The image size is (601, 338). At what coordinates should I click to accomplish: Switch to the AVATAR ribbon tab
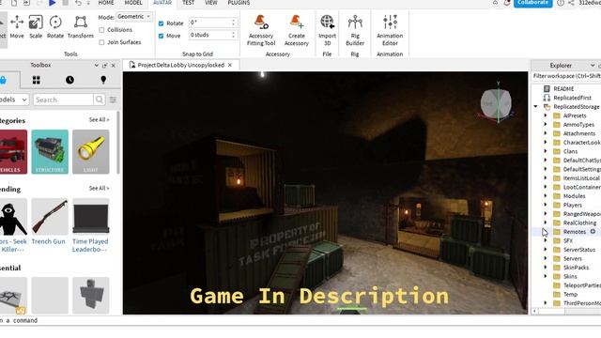162,3
